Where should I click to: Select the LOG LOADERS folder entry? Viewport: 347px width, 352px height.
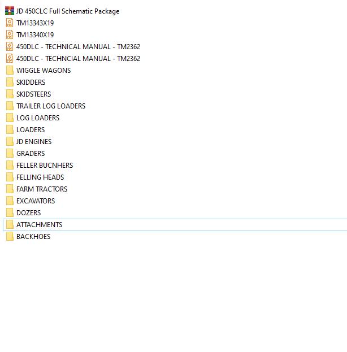pos(38,118)
